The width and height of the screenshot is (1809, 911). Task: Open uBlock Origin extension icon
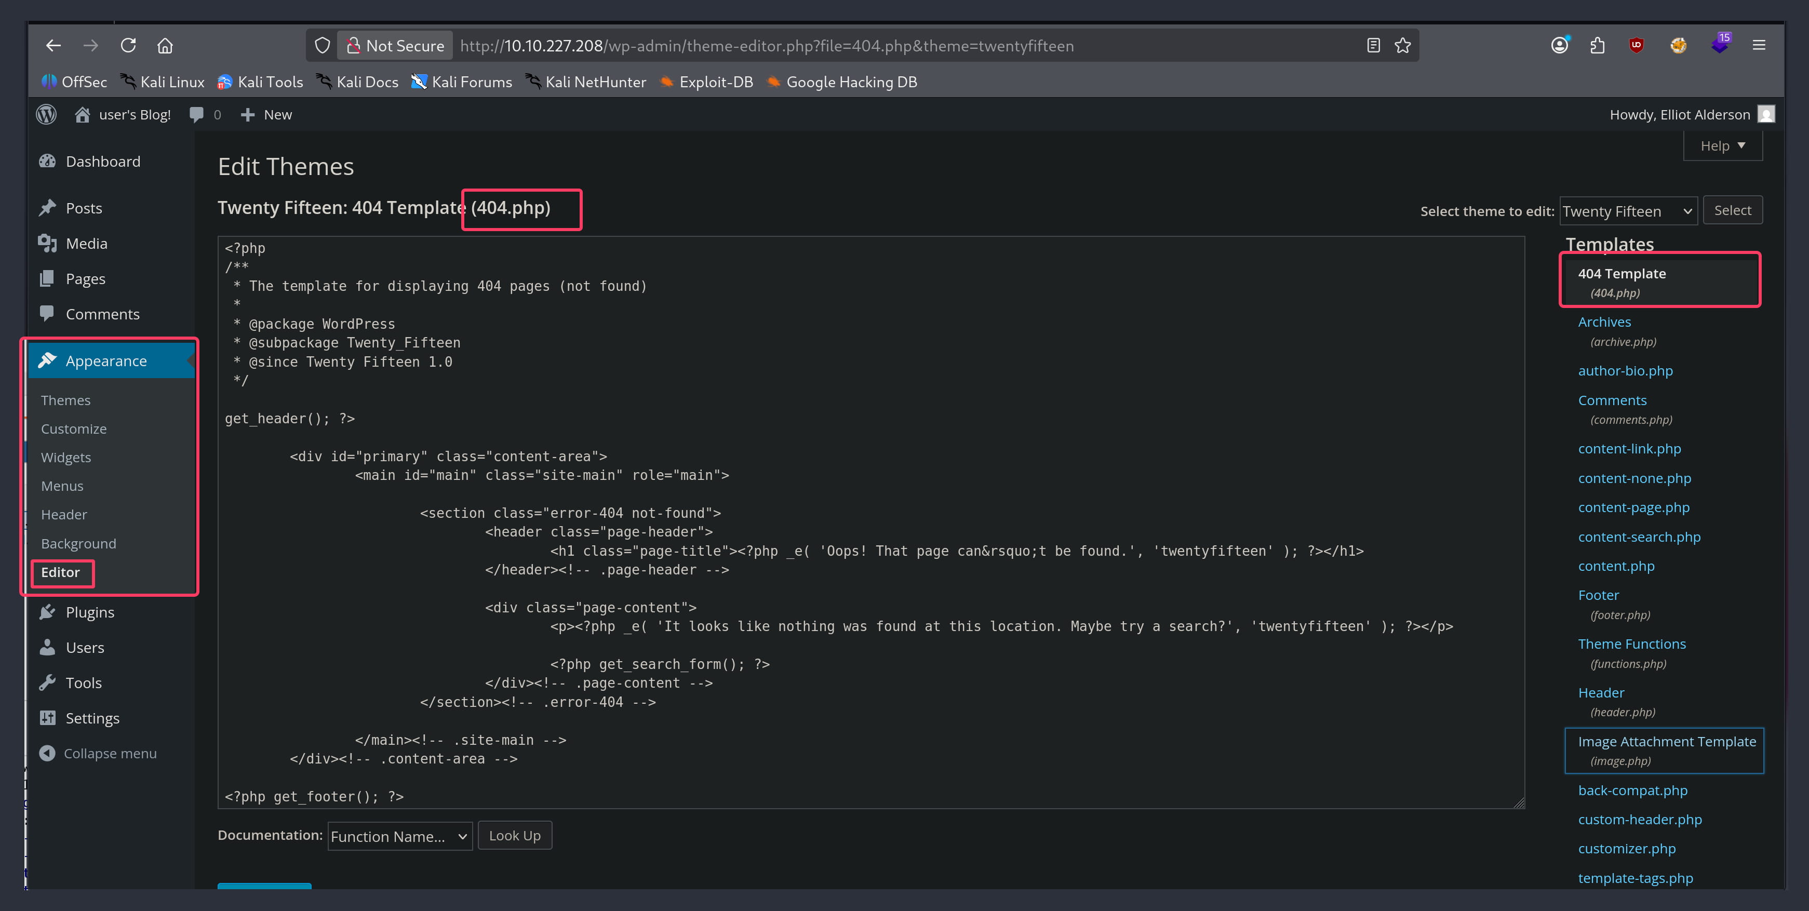(x=1636, y=46)
